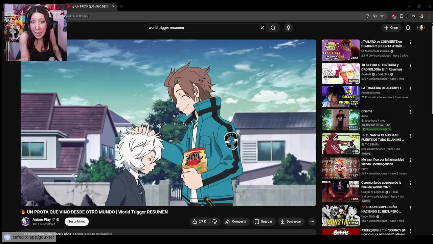Screen dimensions: 433x244
Task: Click the video player to pause
Action: point(168,123)
